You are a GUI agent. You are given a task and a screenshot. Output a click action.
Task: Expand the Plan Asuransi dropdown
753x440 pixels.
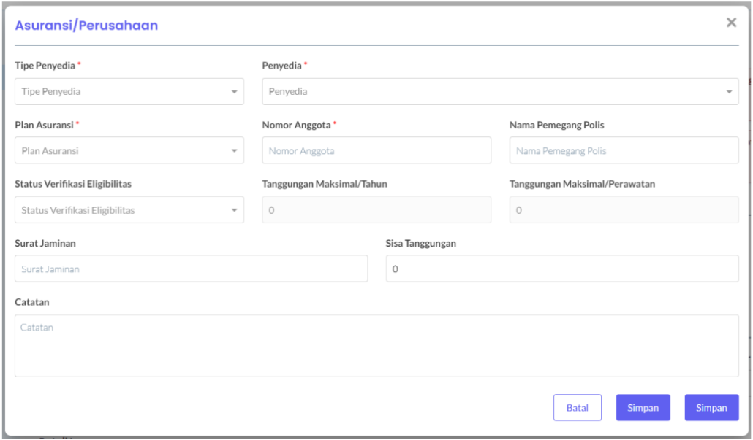[x=121, y=151]
